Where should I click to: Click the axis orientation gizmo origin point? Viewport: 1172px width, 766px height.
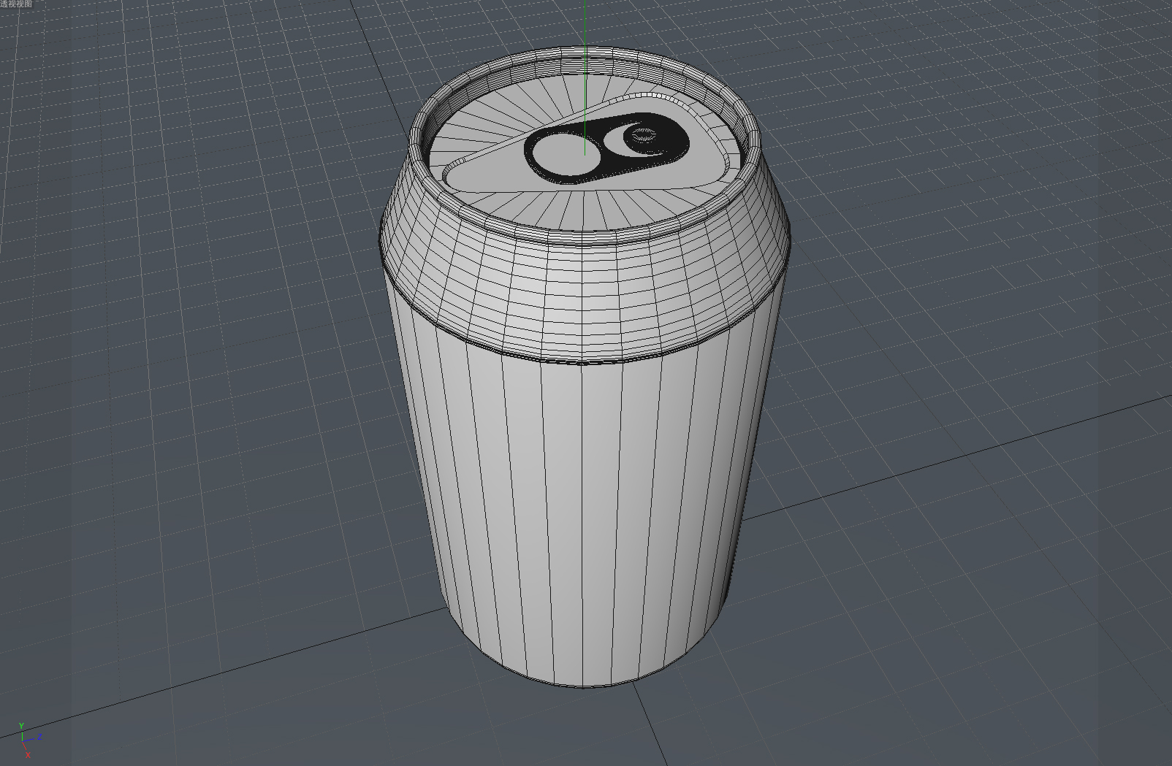click(22, 741)
